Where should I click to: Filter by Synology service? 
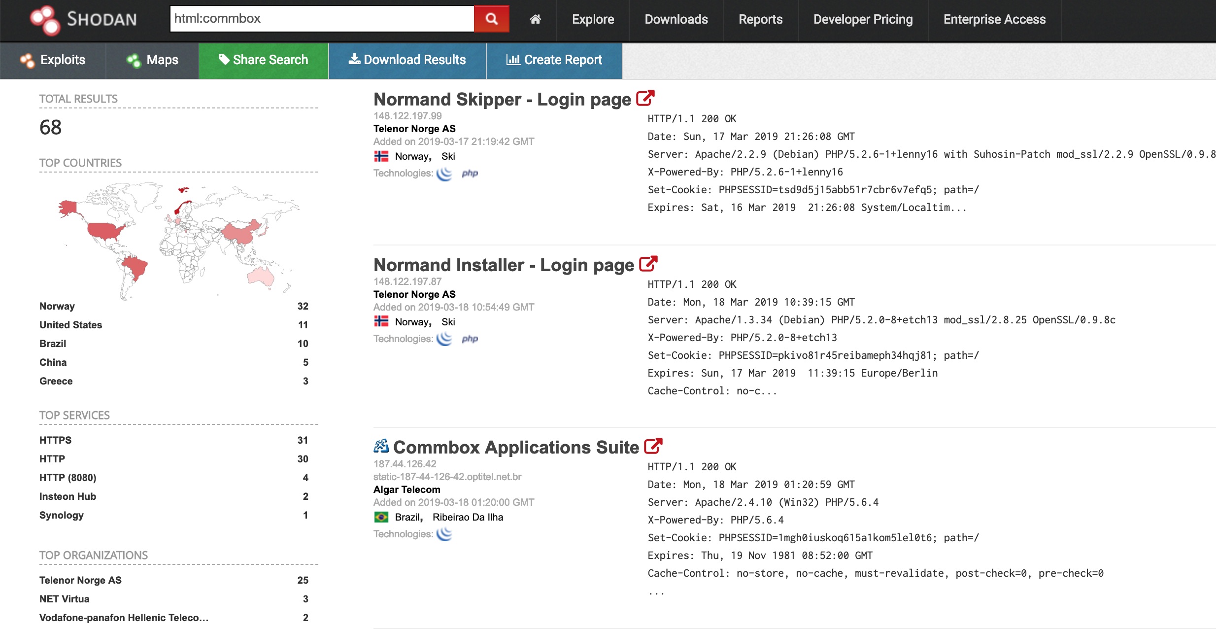pyautogui.click(x=62, y=515)
